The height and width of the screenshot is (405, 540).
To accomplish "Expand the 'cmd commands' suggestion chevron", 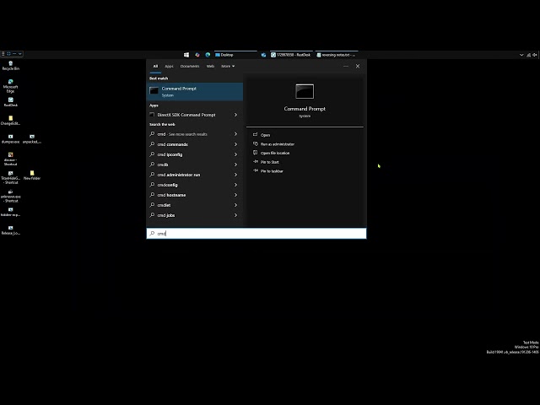I will [236, 144].
